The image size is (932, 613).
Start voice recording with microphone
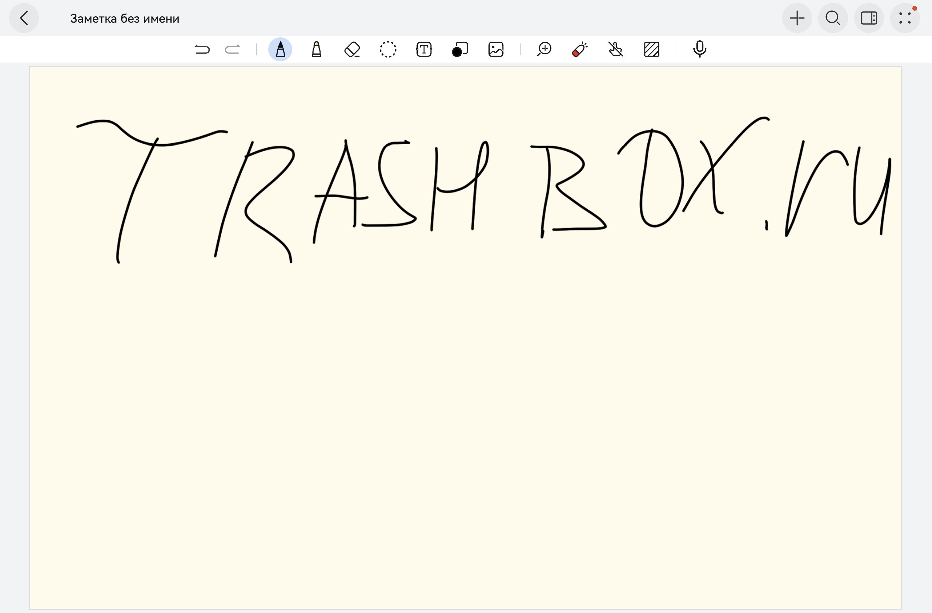click(x=700, y=49)
